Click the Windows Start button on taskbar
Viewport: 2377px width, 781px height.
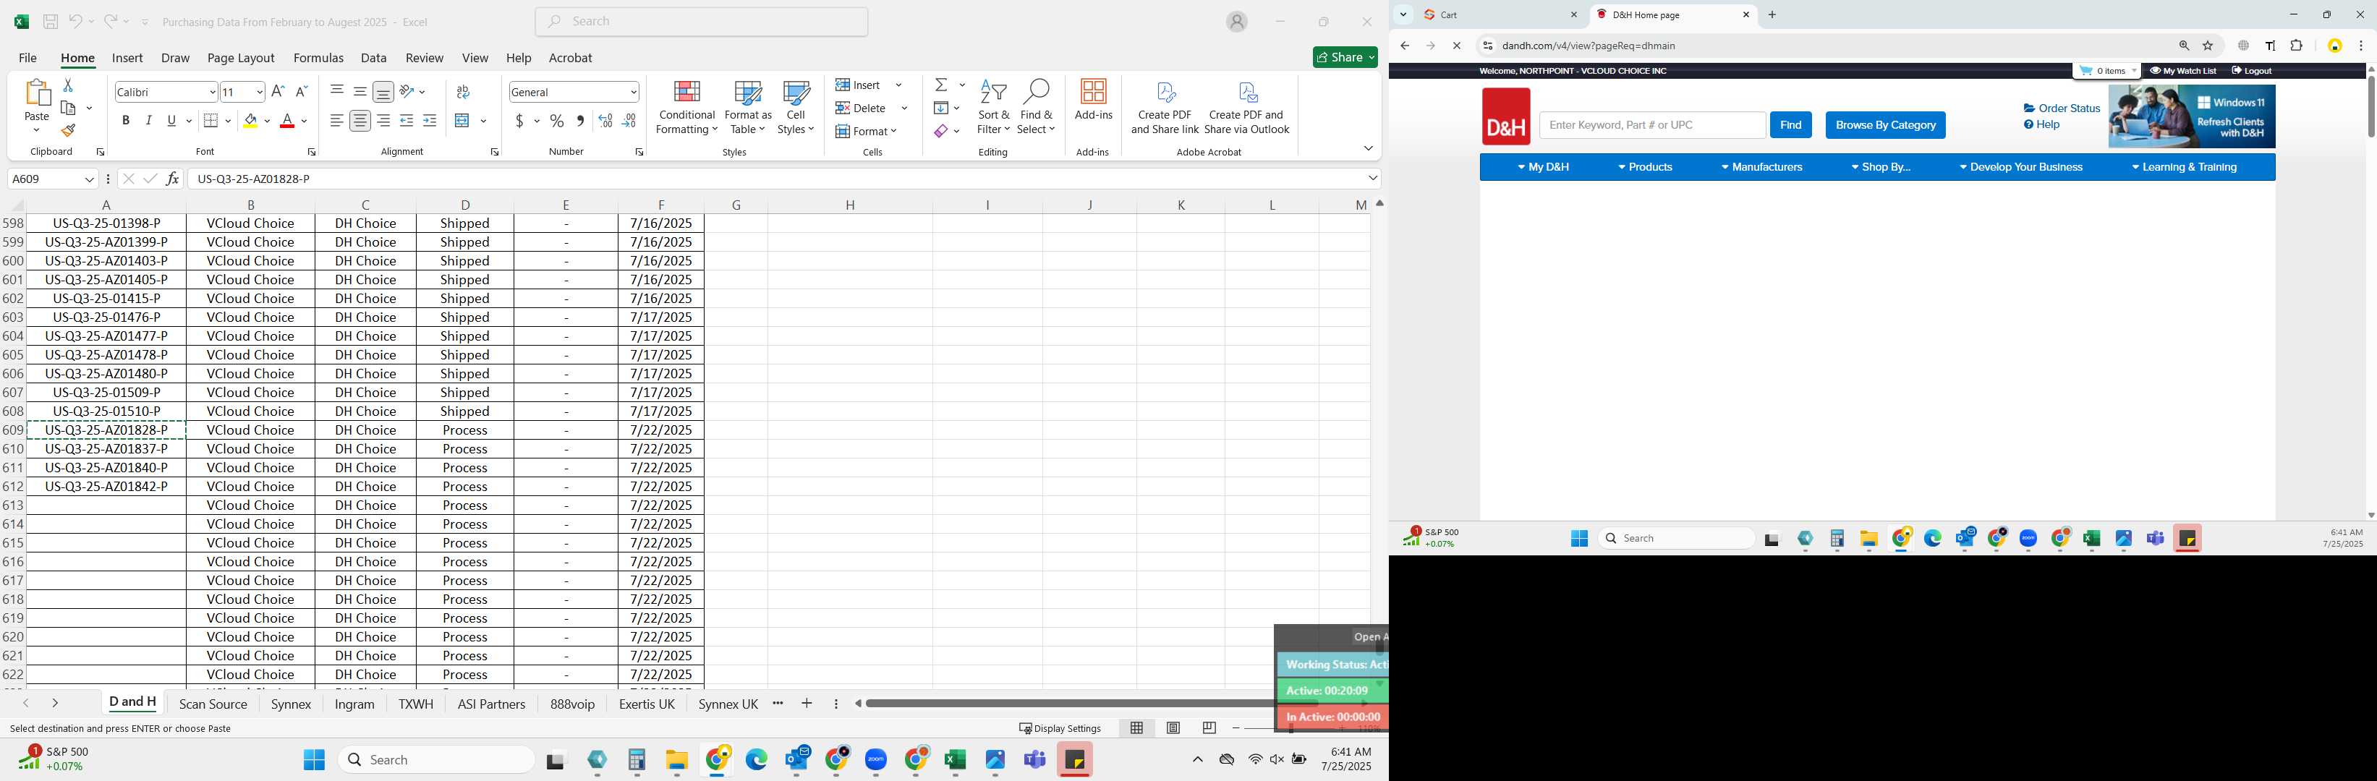[x=314, y=760]
